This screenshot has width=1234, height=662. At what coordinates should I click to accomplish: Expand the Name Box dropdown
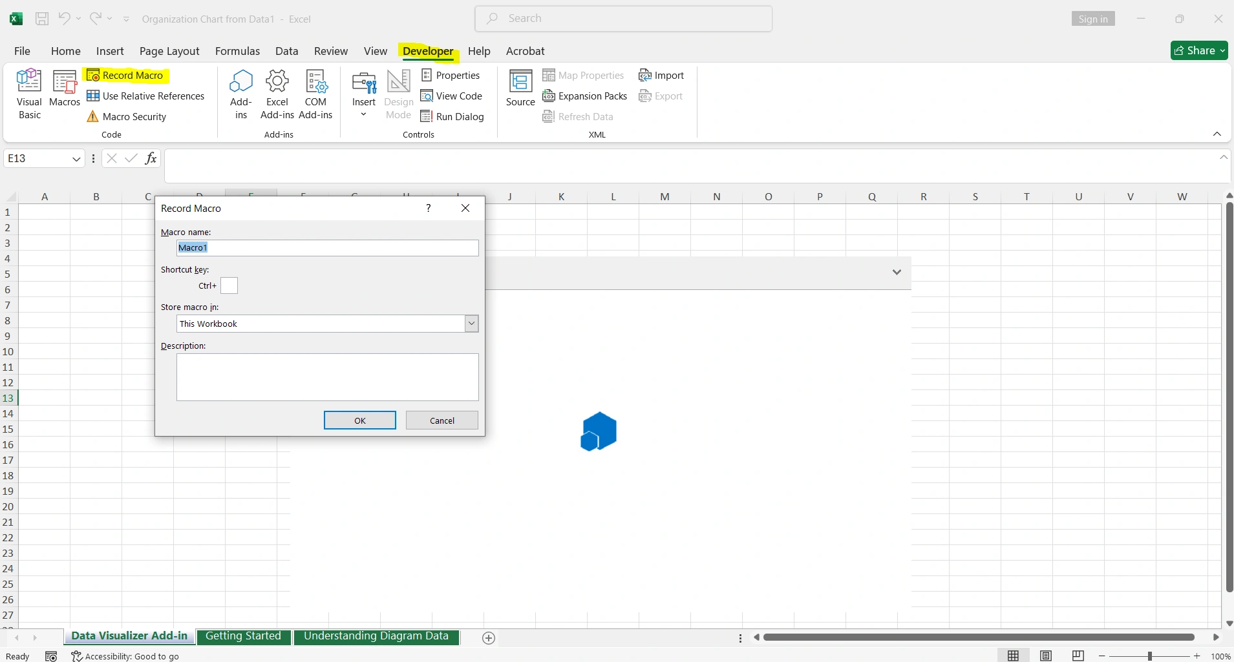pyautogui.click(x=75, y=158)
